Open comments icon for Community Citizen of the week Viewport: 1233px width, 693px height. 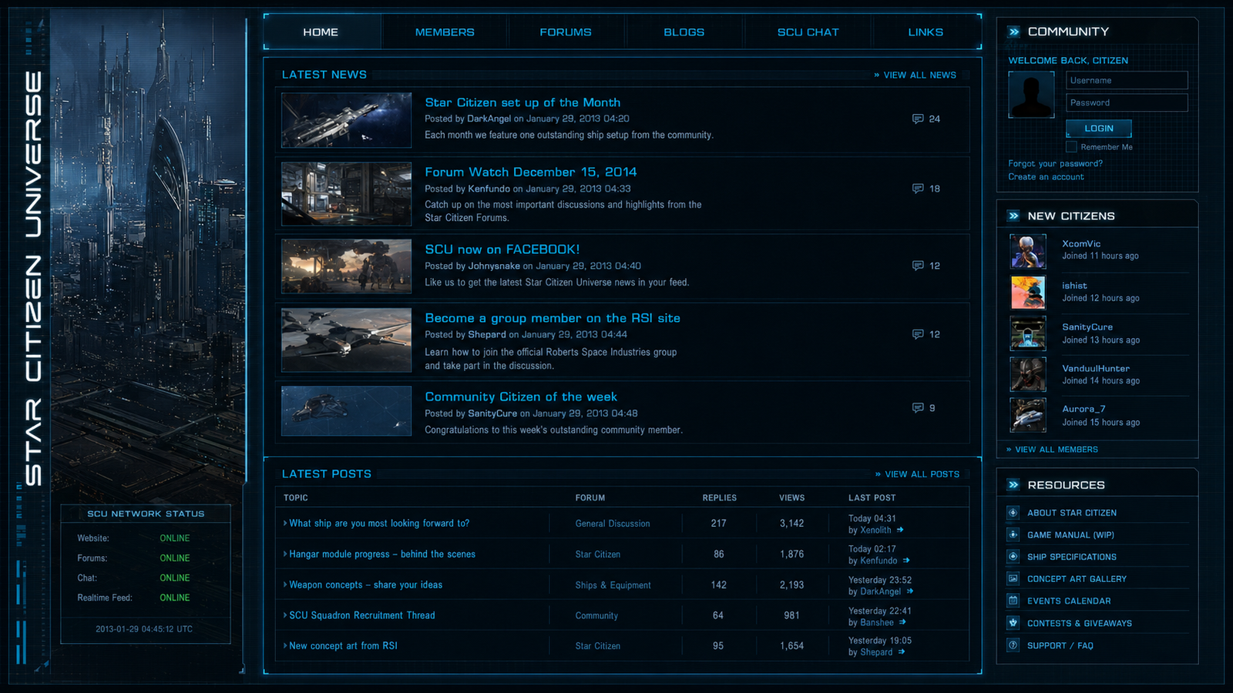click(918, 408)
